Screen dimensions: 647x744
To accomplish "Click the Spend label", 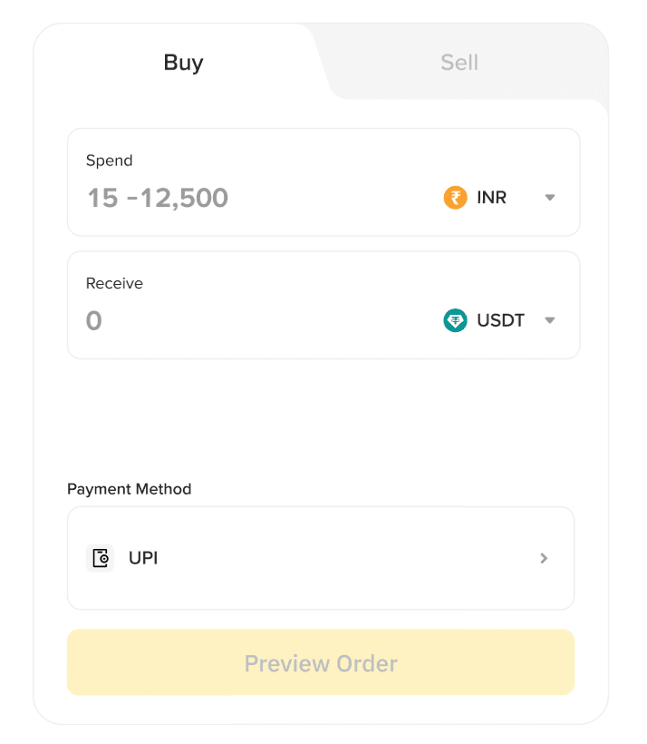I will point(109,161).
